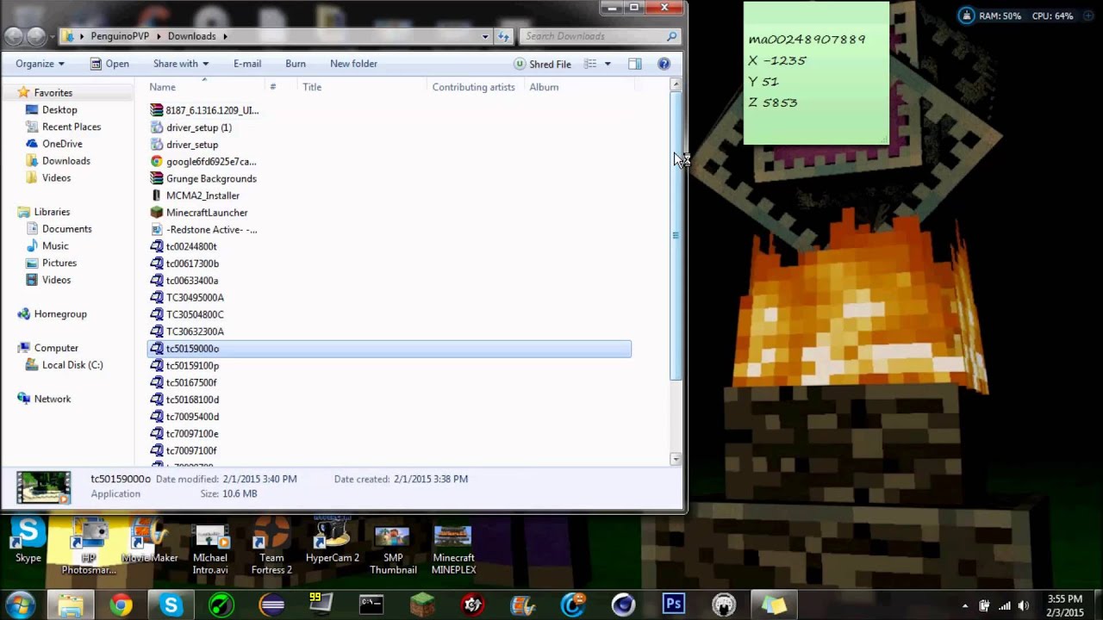Open the Minecraft MINEPLEX desktop icon
The width and height of the screenshot is (1103, 620).
pos(453,549)
